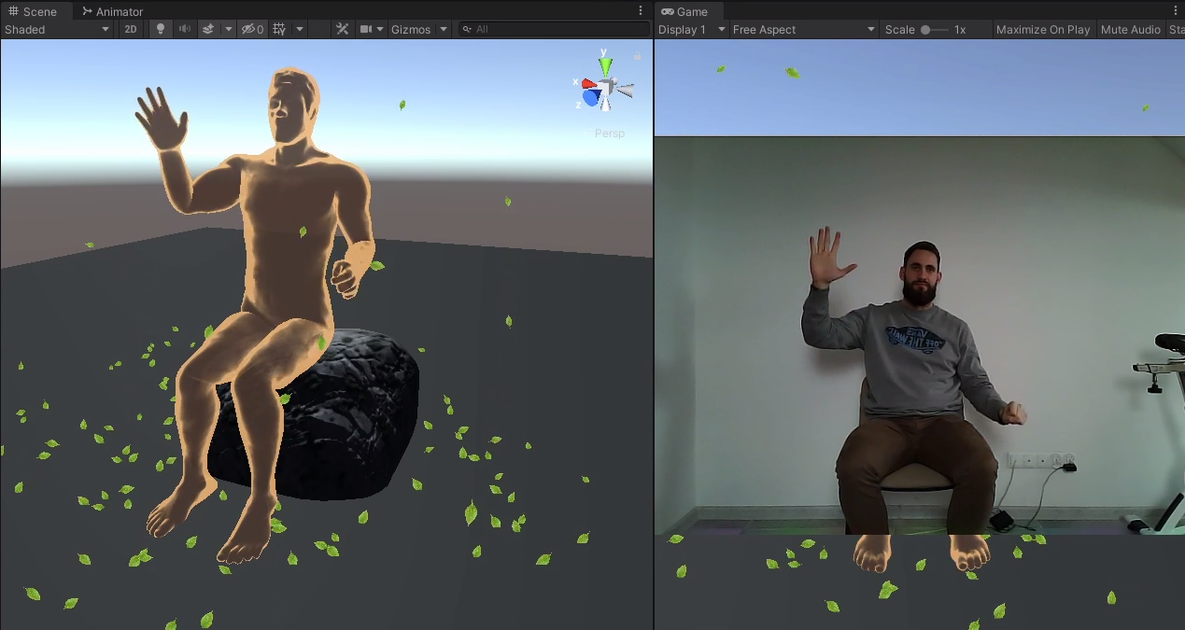
Task: Open the Game panel three-dot options menu
Action: click(x=1176, y=10)
